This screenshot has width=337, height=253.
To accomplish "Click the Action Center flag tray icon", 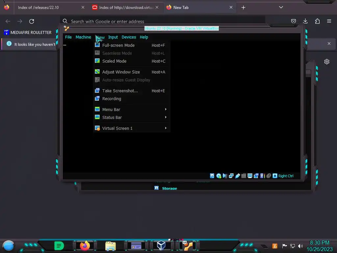I will tap(284, 246).
